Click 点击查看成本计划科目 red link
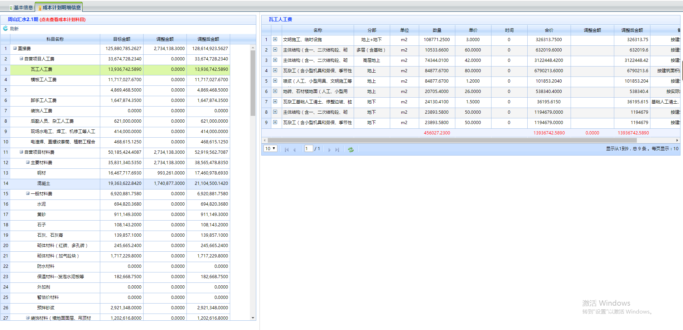Screen dimensions: 683x330 63,20
